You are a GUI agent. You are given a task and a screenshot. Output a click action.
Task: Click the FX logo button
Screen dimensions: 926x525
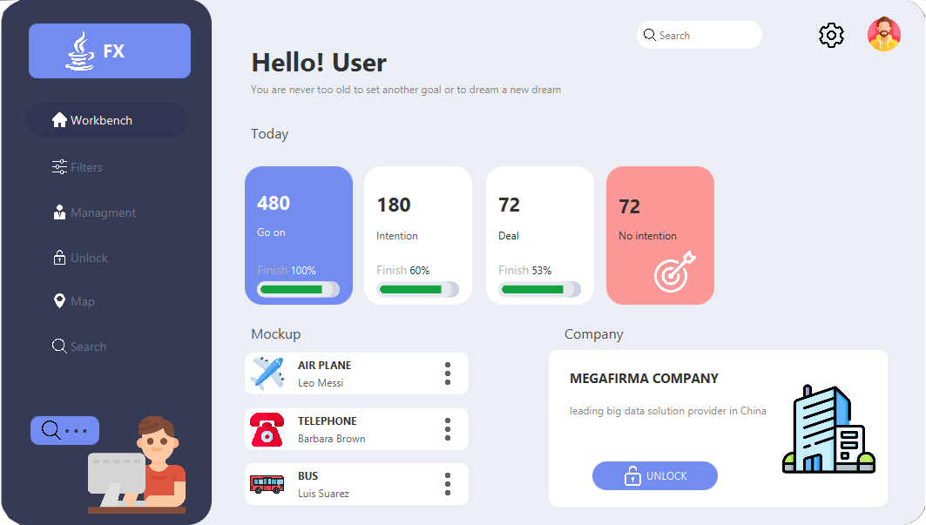tap(109, 50)
